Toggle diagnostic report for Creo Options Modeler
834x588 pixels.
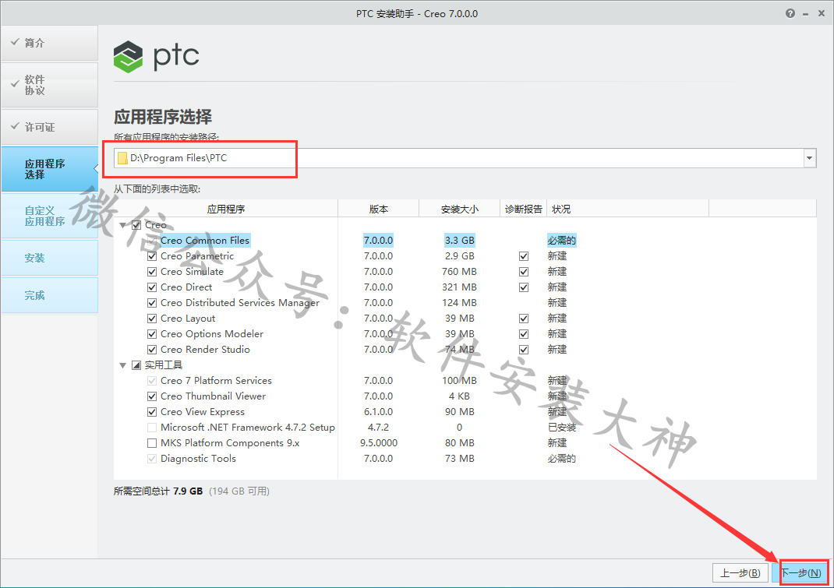(x=524, y=334)
